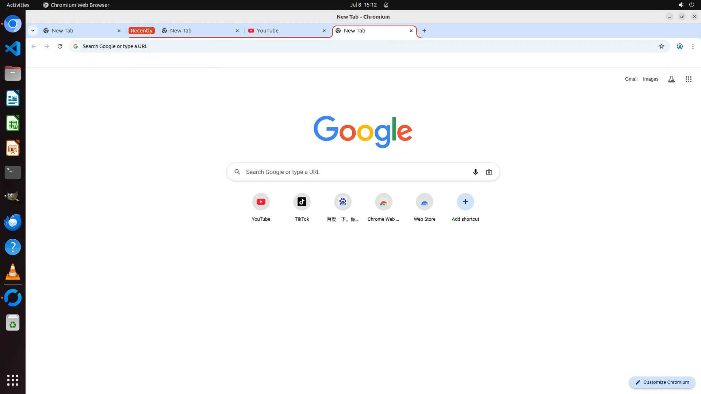Open a new tab with plus button

coord(424,31)
